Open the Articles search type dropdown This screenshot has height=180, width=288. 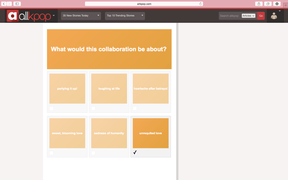pos(249,16)
